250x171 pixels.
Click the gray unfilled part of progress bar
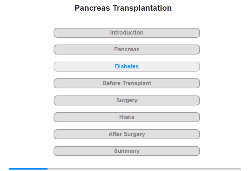coord(144,169)
